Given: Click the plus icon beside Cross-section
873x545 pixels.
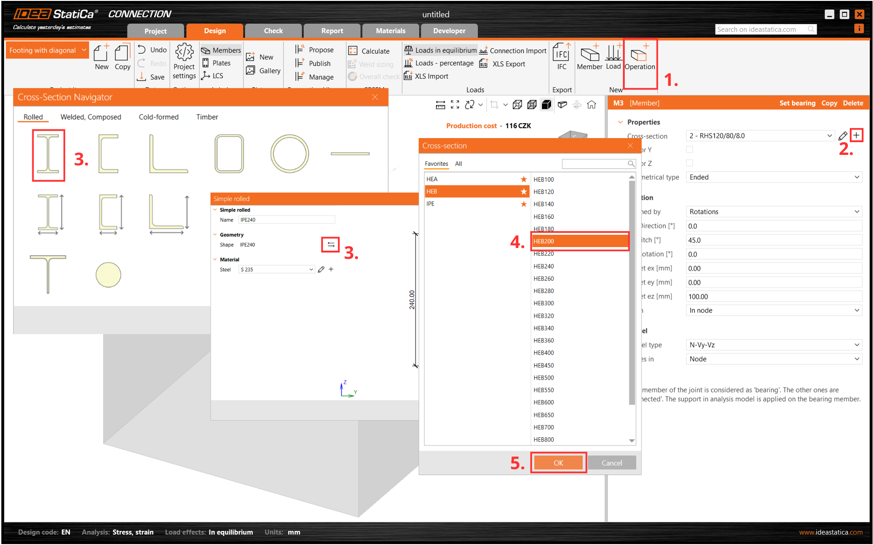Looking at the screenshot, I should pos(856,135).
